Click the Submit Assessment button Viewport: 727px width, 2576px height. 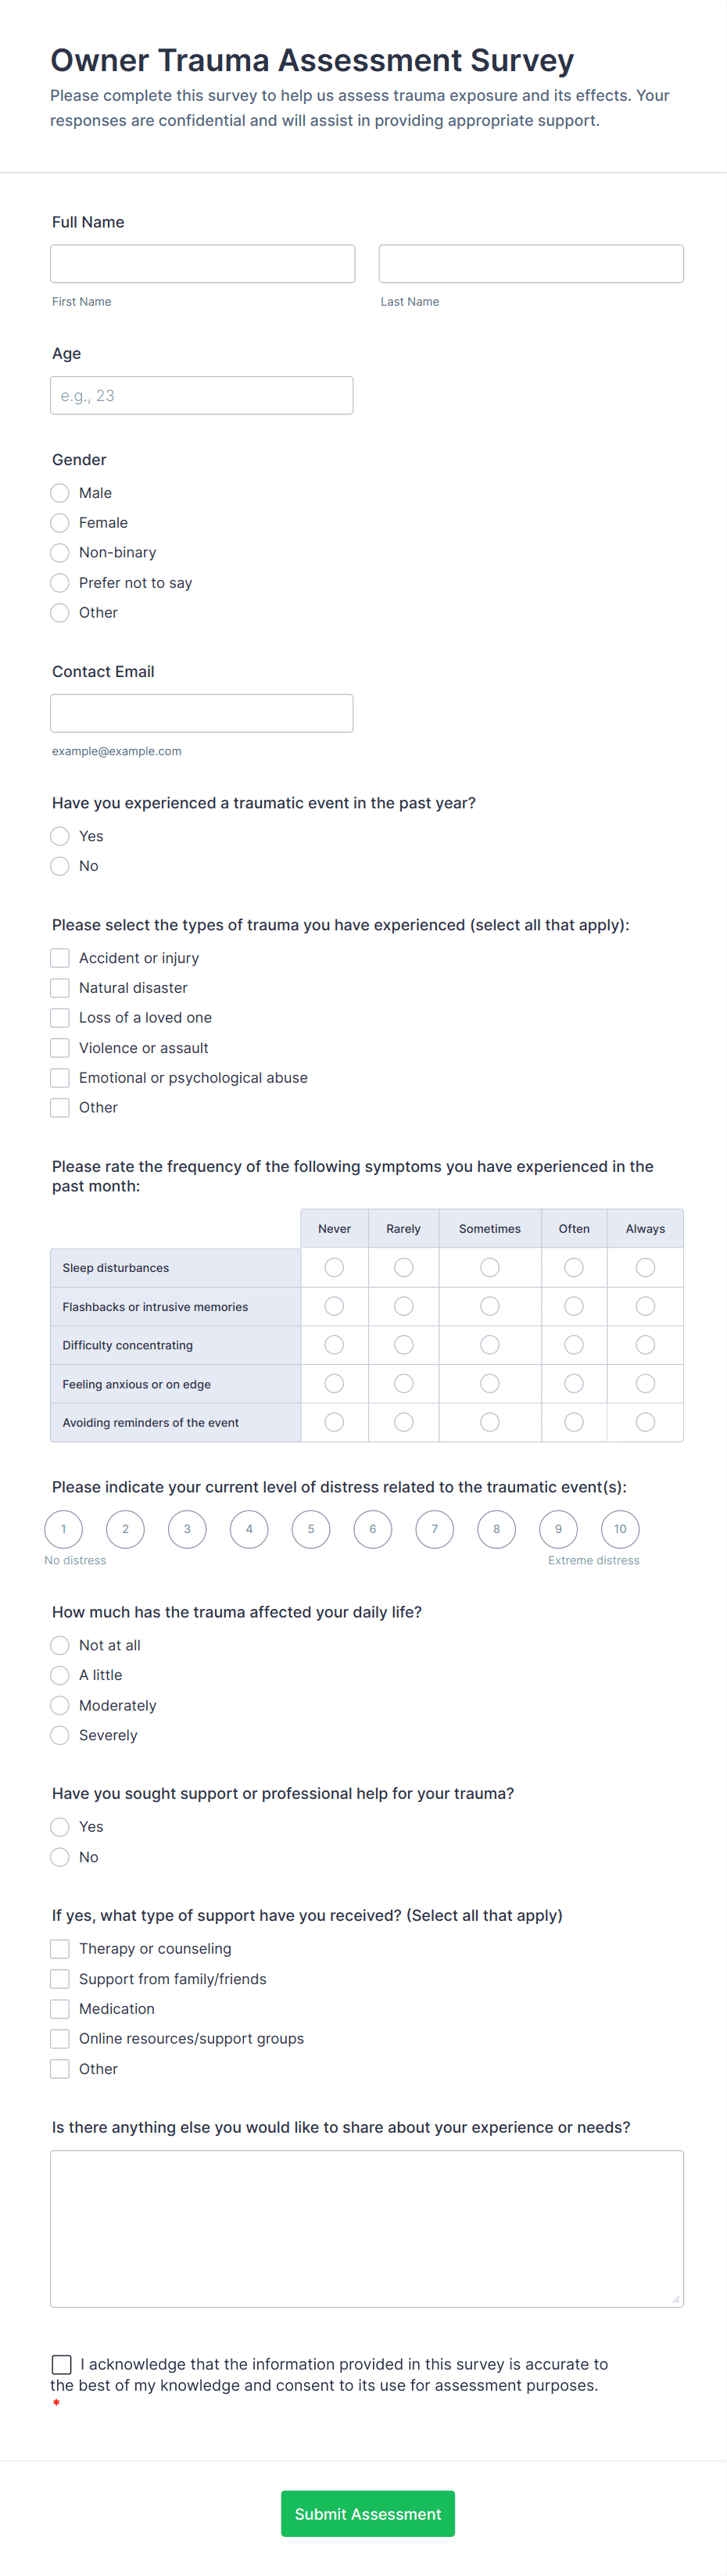point(367,2513)
